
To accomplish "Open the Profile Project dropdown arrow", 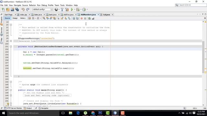I will tap(87, 9).
